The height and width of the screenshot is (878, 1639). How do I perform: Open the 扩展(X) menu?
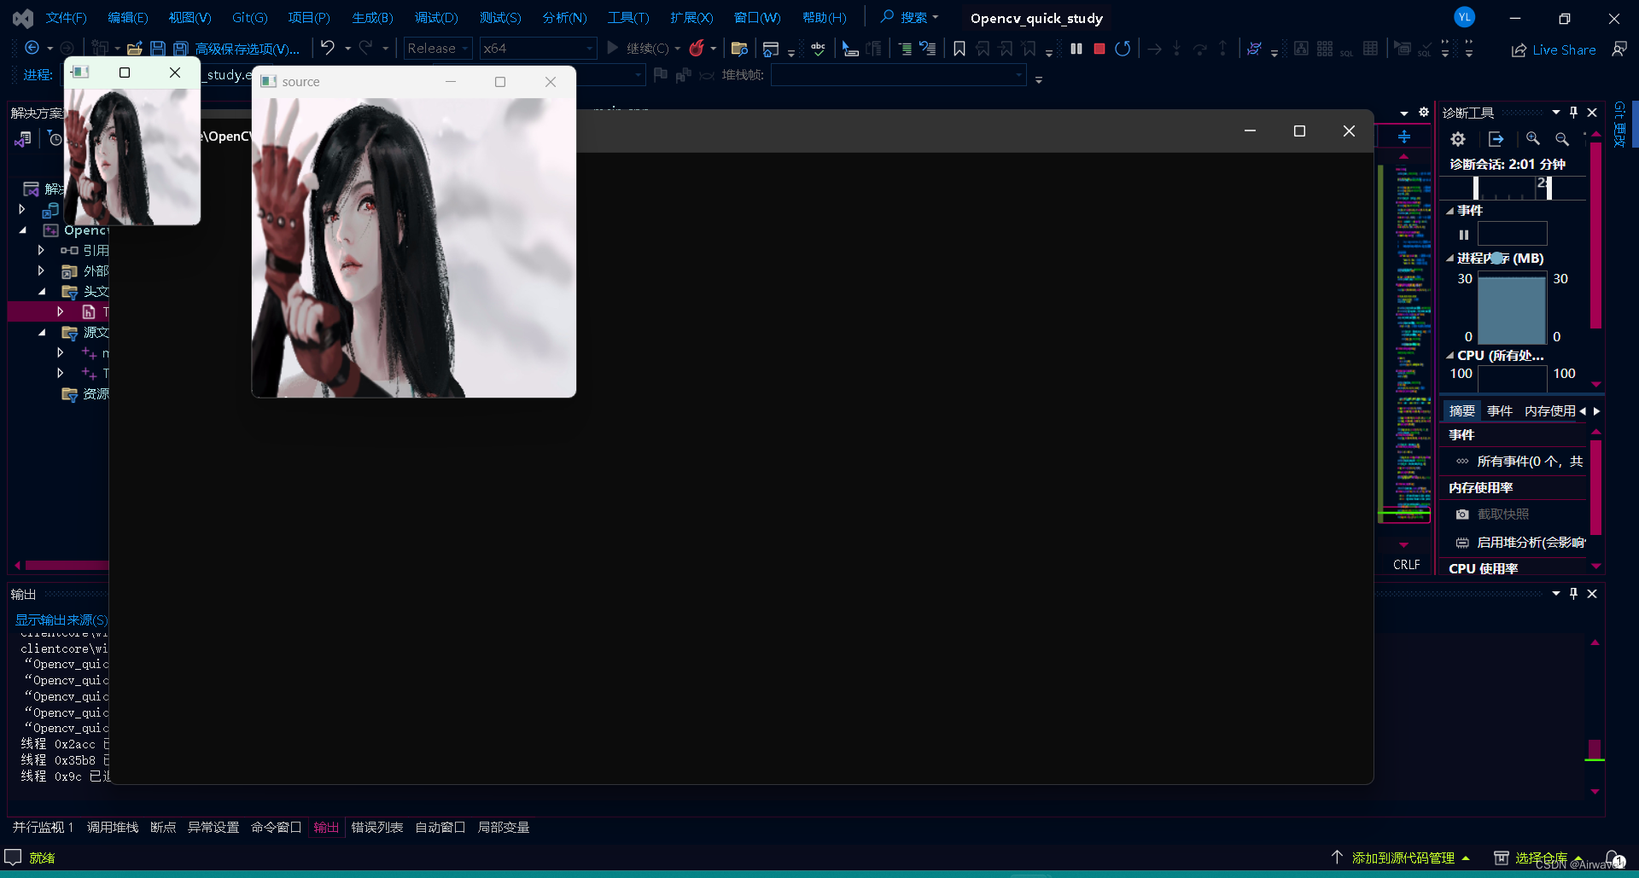pyautogui.click(x=691, y=18)
